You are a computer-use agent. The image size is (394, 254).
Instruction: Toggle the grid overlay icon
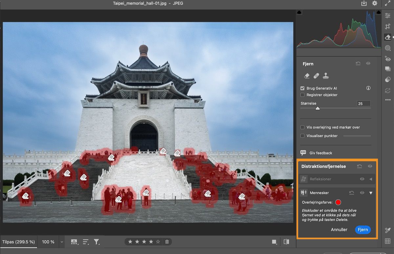click(388, 242)
